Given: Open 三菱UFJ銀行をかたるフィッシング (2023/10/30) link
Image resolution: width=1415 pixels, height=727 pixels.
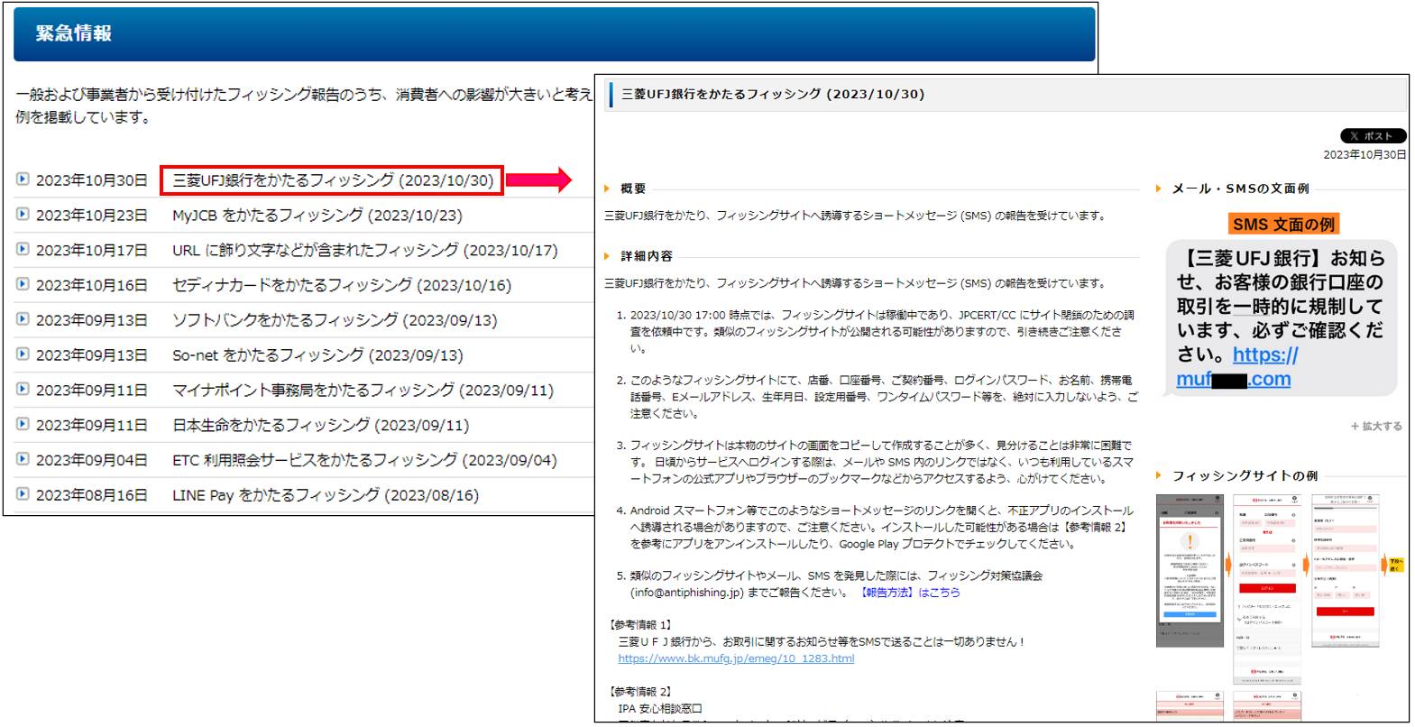Looking at the screenshot, I should [x=333, y=180].
